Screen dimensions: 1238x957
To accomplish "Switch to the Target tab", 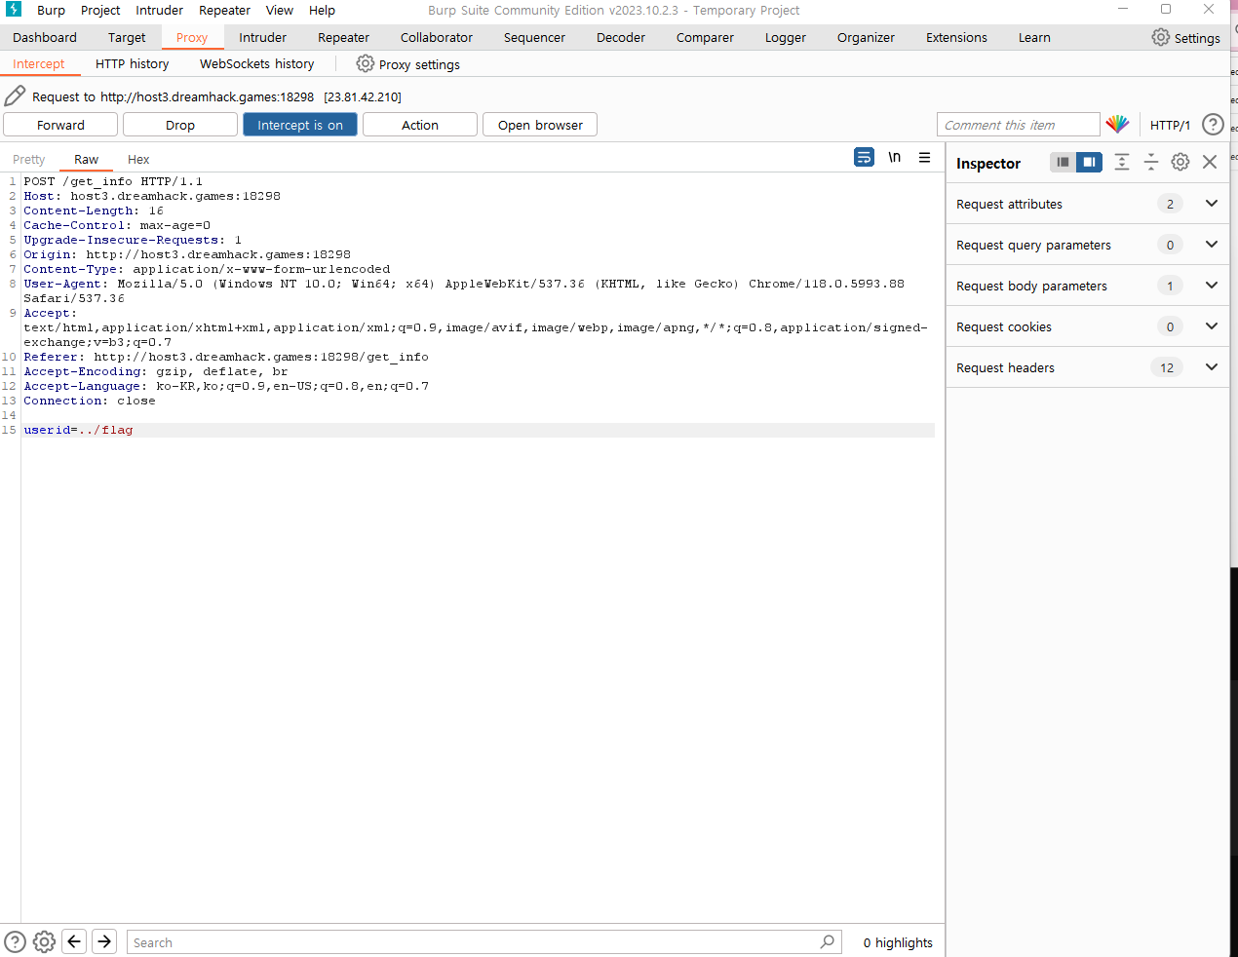I will pos(127,37).
